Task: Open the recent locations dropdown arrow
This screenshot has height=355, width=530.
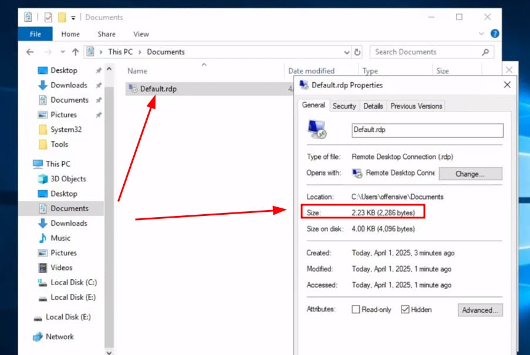Action: (x=62, y=52)
